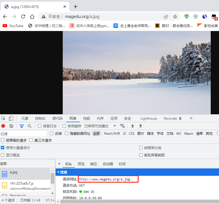Image resolution: width=219 pixels, height=204 pixels.
Task: Toggle the 显示概览 checkbox
Action: (x=3, y=155)
